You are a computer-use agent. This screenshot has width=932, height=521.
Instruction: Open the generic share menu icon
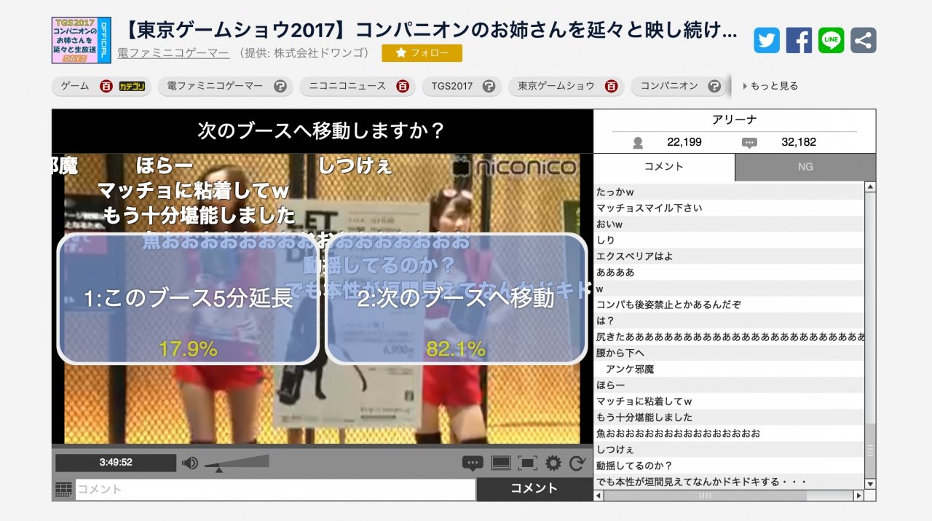(x=863, y=42)
